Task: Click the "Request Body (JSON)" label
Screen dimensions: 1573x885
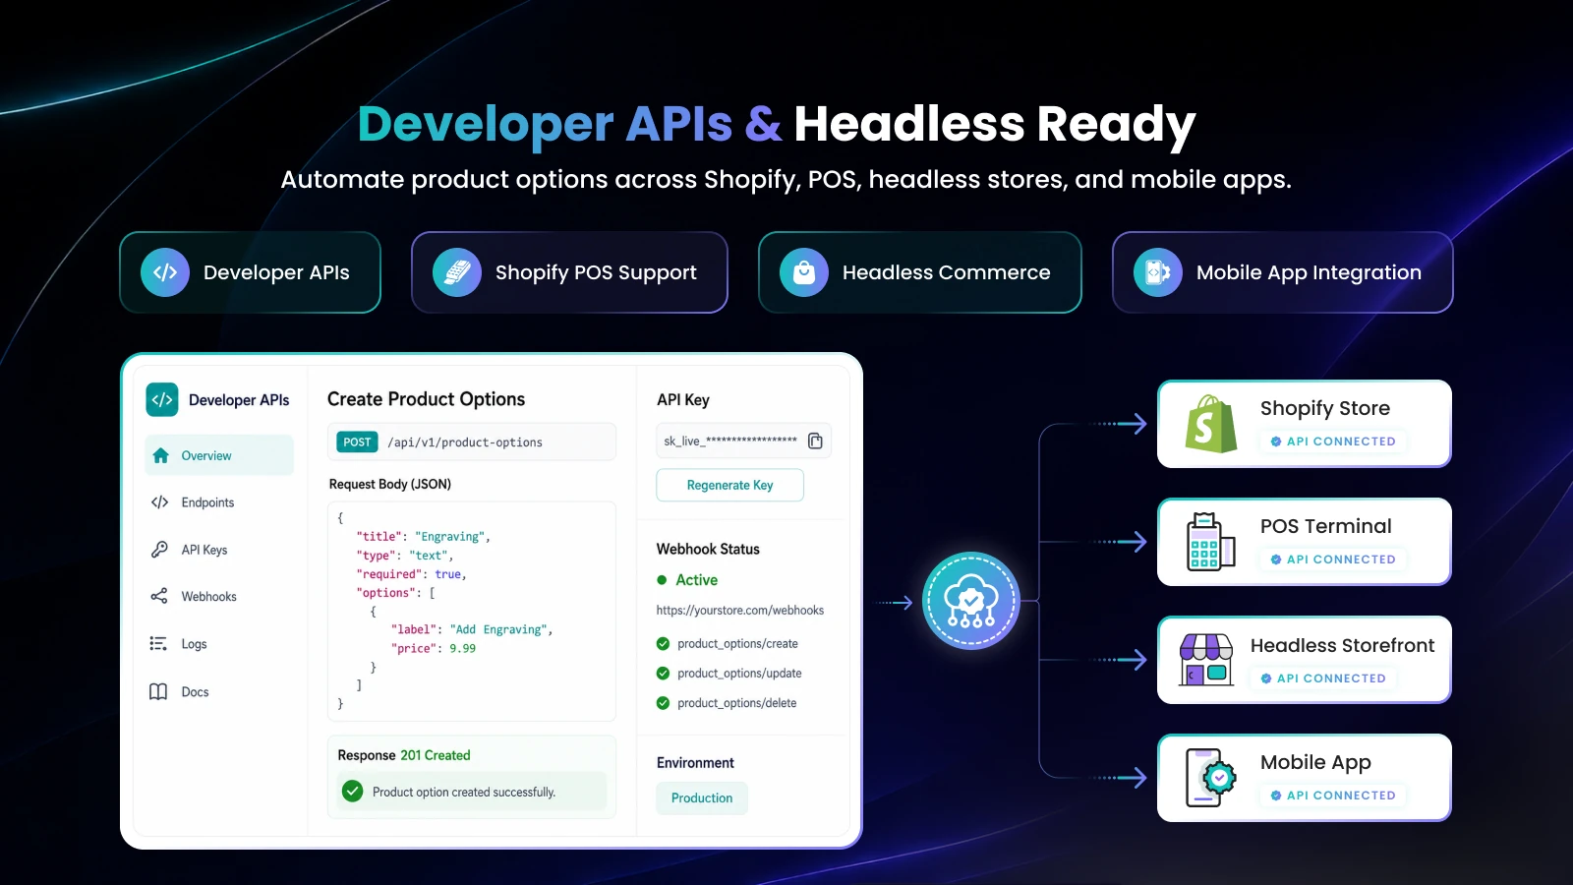Action: [x=390, y=484]
